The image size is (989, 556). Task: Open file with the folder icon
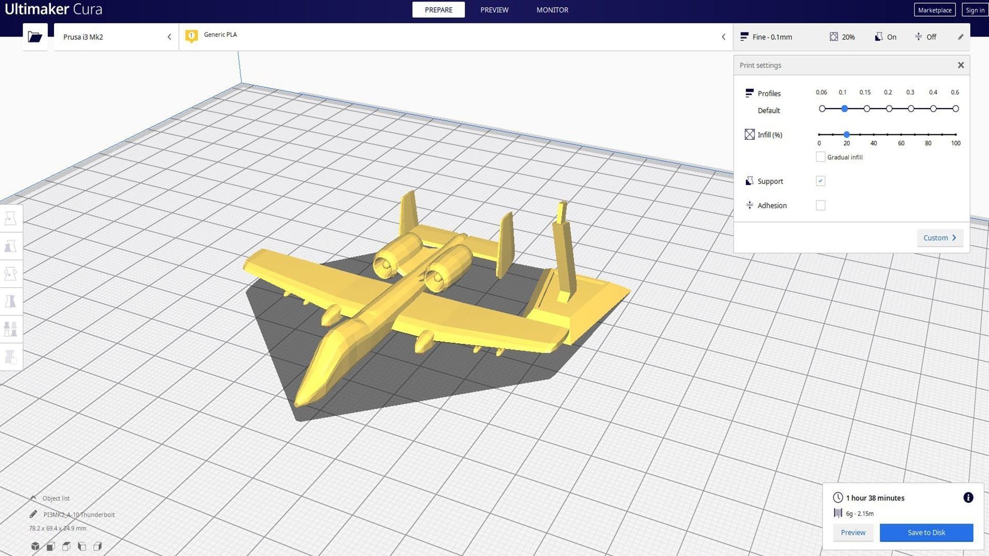pyautogui.click(x=35, y=37)
